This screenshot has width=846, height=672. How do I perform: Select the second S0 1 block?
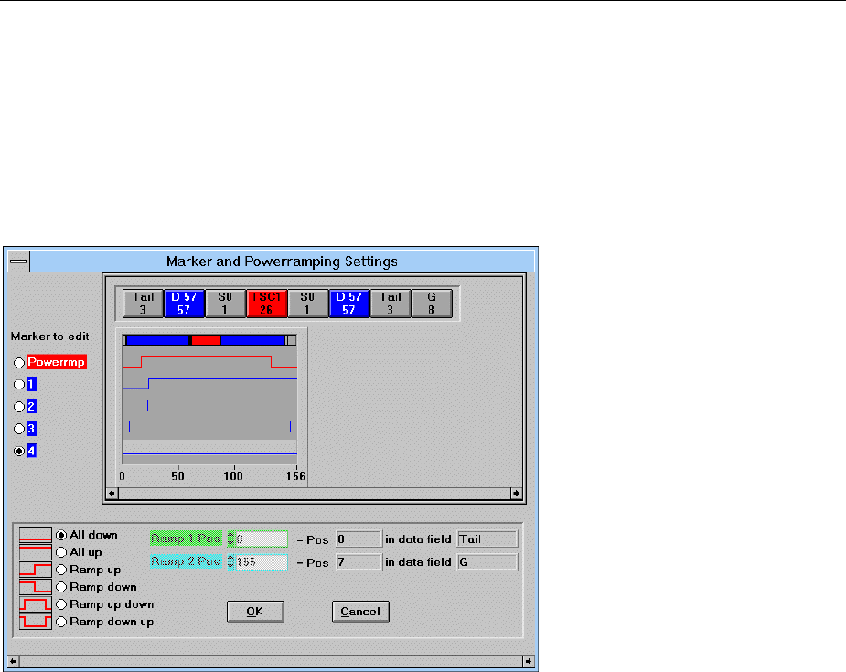[x=307, y=304]
